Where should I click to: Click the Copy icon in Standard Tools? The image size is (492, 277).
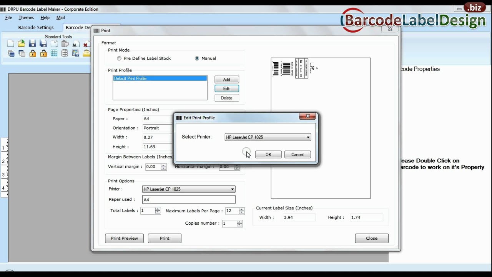pos(54,43)
